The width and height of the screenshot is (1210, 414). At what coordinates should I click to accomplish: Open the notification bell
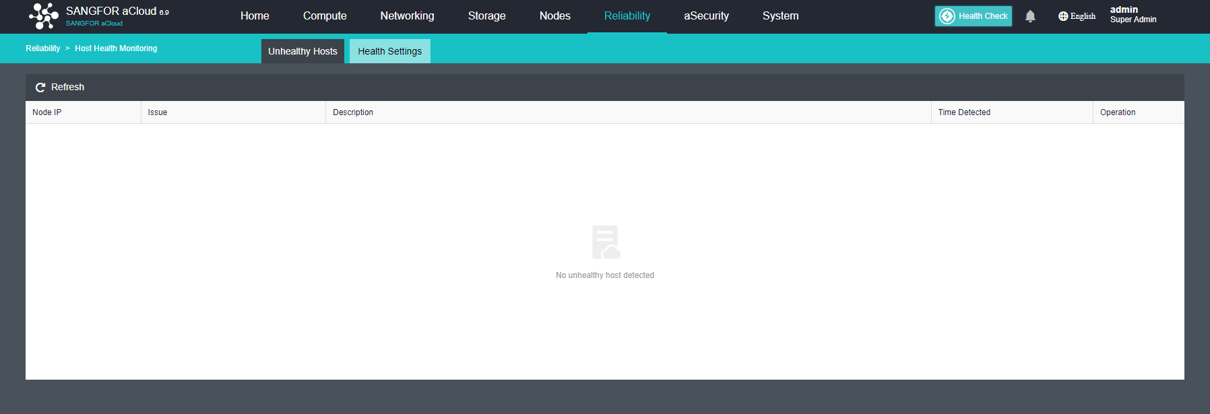point(1030,16)
